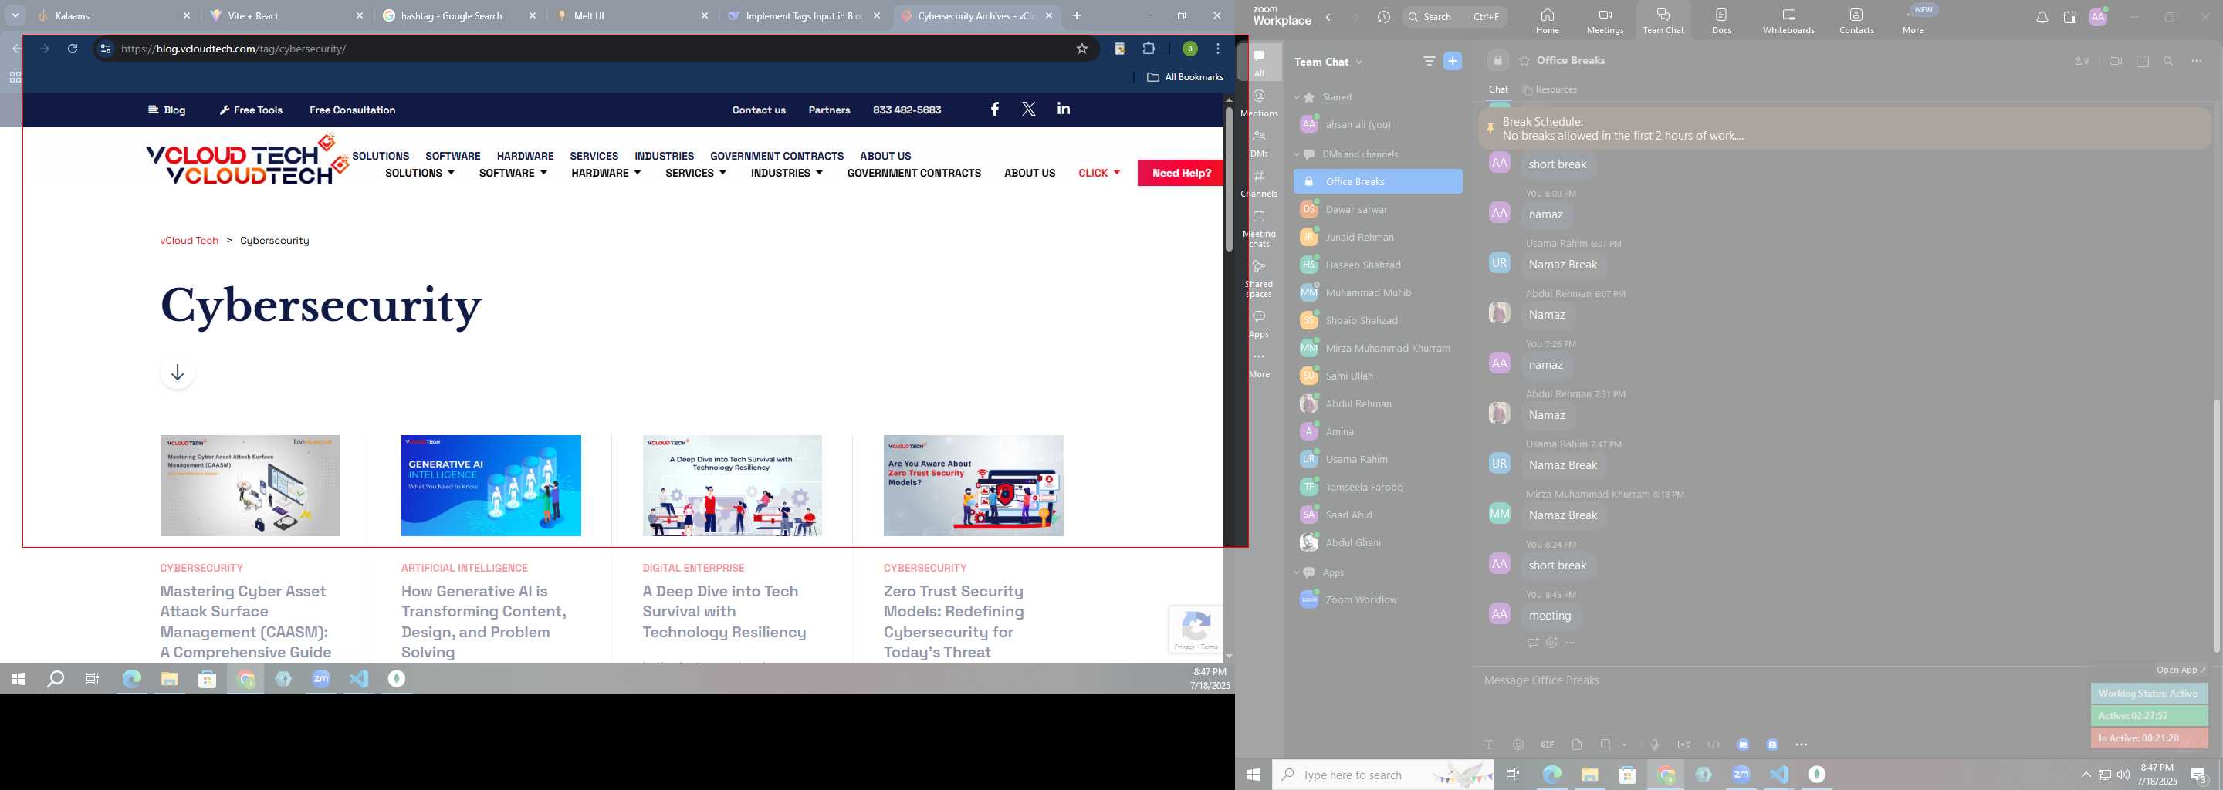Open Zoom Home tab icon

click(1548, 21)
